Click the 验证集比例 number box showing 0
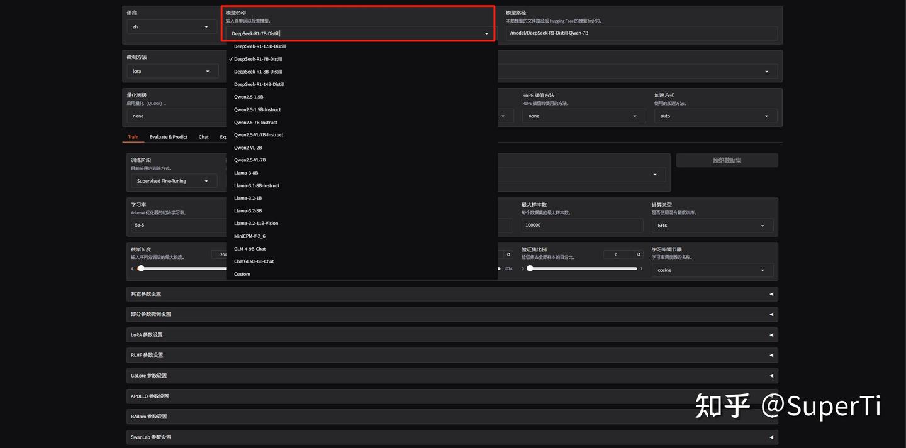 point(618,254)
